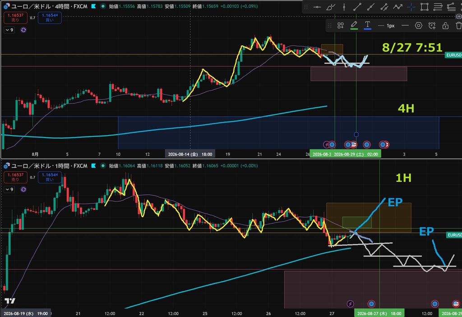Select the Fib Retracement tool

pyautogui.click(x=438, y=7)
